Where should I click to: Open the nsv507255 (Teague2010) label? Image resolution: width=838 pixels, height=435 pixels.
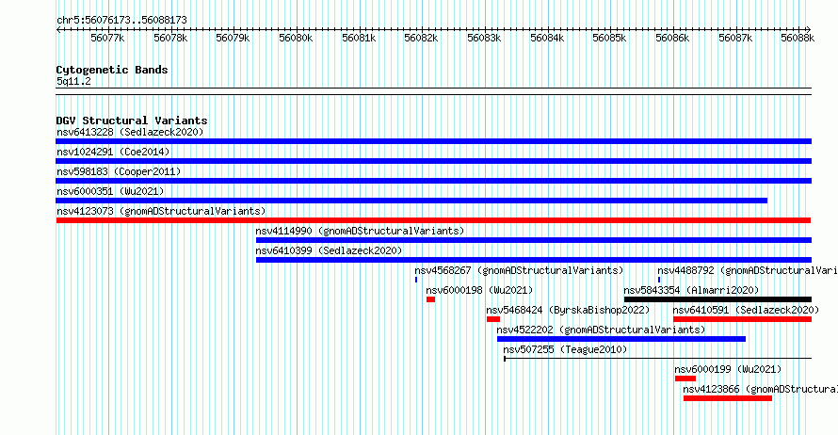[x=565, y=349]
